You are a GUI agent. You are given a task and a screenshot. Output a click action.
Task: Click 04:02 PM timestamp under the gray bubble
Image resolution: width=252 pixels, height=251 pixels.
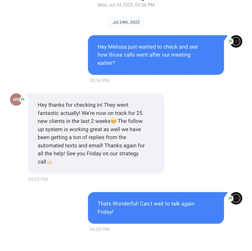tap(38, 179)
